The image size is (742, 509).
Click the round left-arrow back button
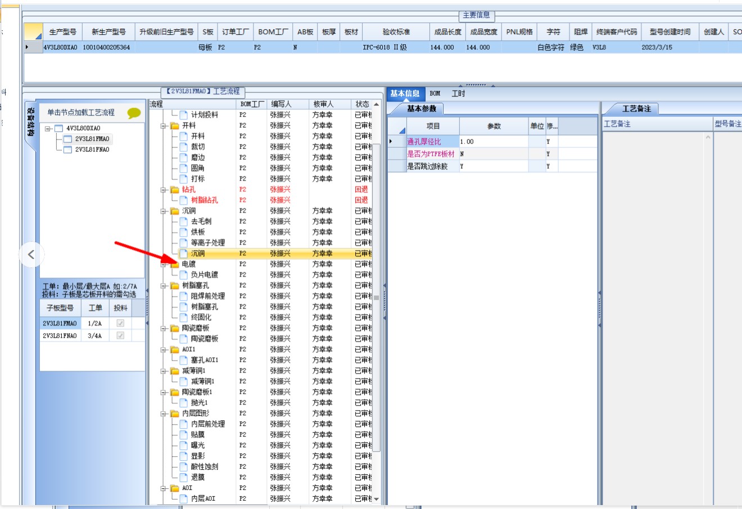coord(31,254)
